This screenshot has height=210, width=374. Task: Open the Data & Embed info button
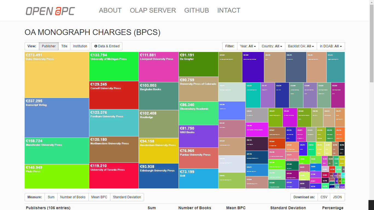[x=107, y=46]
